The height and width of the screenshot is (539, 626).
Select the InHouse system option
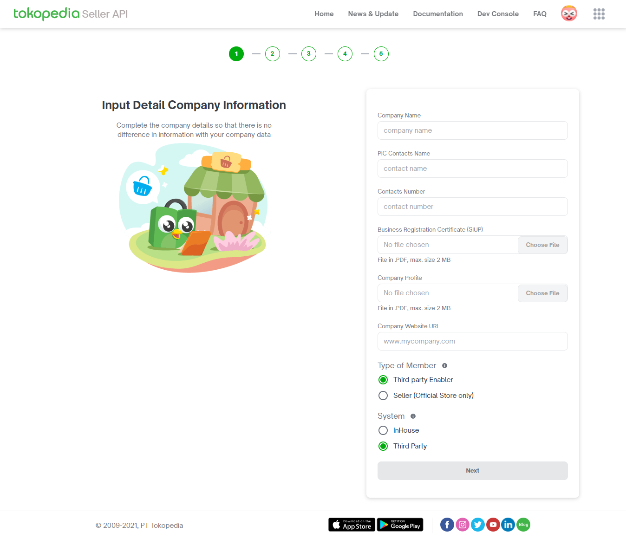point(383,430)
